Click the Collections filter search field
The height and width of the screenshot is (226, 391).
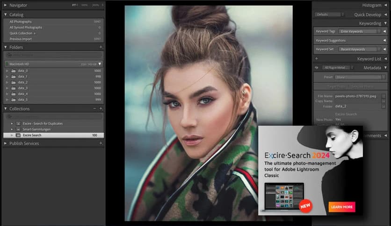coord(53,116)
